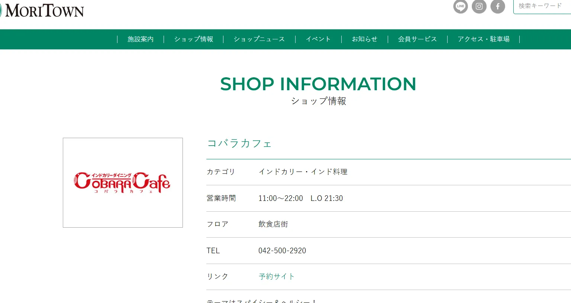Select the telephone number 042-500-2920
571x303 pixels.
pyautogui.click(x=282, y=251)
